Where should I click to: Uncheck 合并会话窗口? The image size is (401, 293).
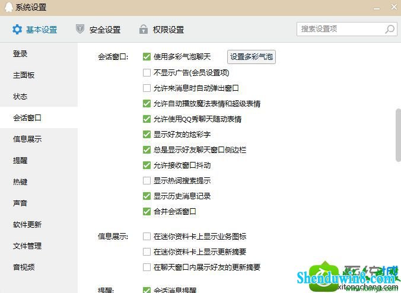point(147,211)
